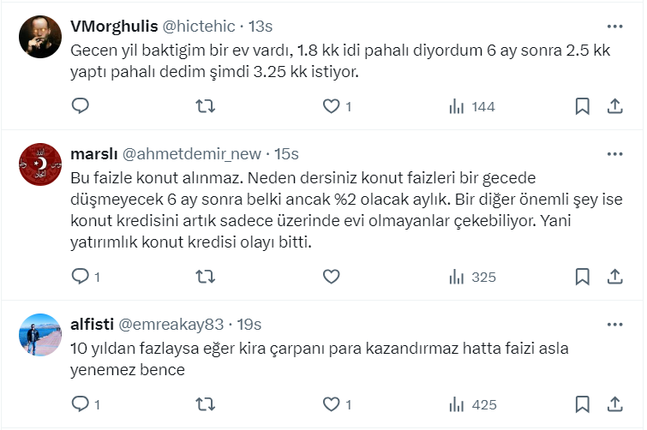This screenshot has width=647, height=430.
Task: Share marslı's tweet
Action: point(614,277)
